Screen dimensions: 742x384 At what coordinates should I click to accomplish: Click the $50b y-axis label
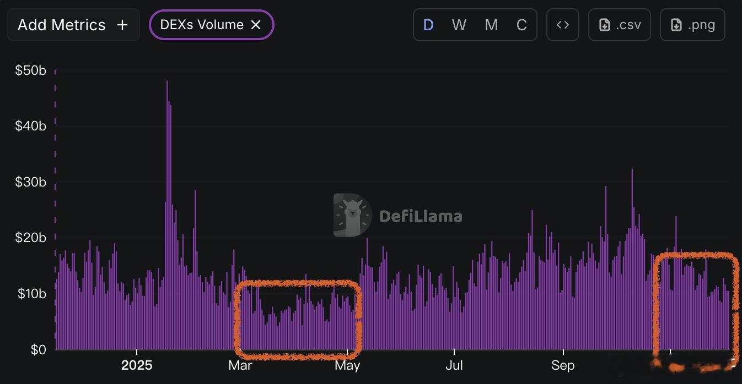click(31, 70)
